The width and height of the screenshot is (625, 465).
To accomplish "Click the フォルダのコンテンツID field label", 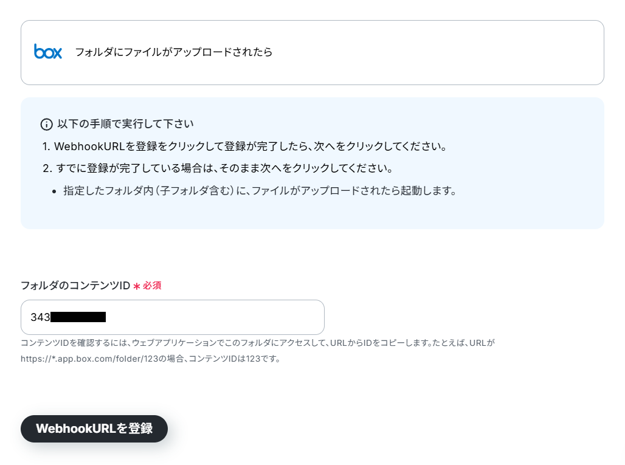I will coord(75,286).
